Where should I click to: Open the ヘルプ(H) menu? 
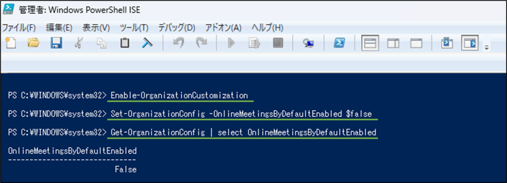pos(267,28)
